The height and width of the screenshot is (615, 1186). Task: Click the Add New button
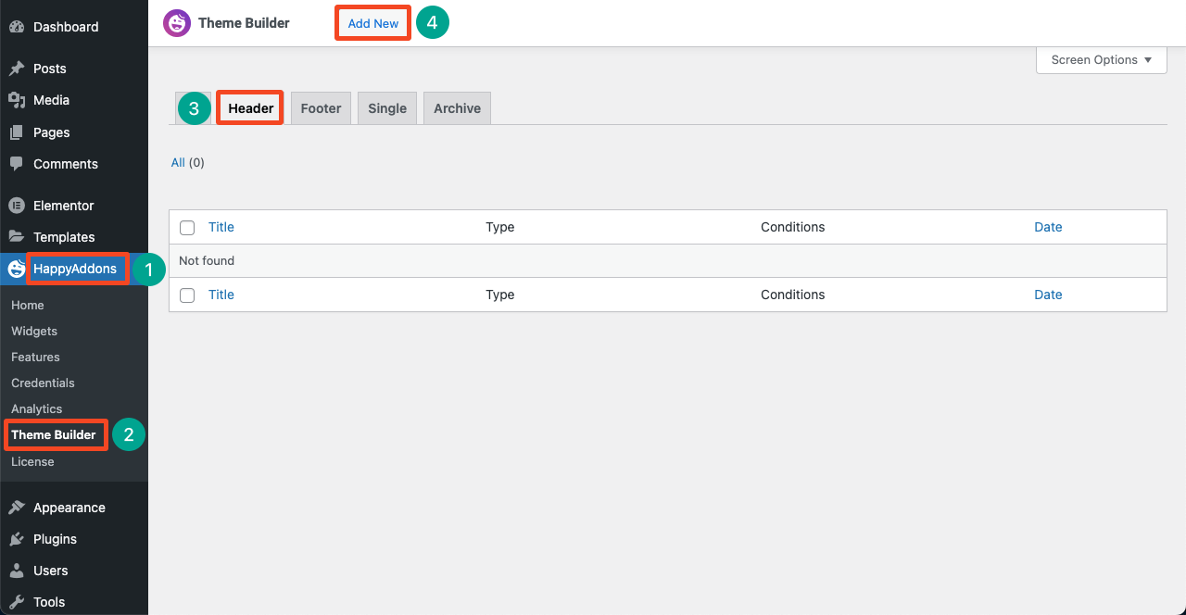tap(373, 23)
